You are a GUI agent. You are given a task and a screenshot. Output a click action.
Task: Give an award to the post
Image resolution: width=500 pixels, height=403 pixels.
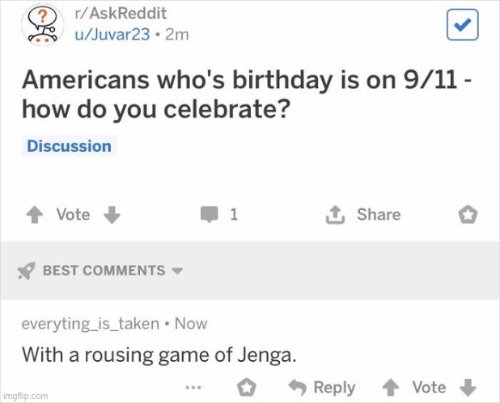tap(468, 215)
